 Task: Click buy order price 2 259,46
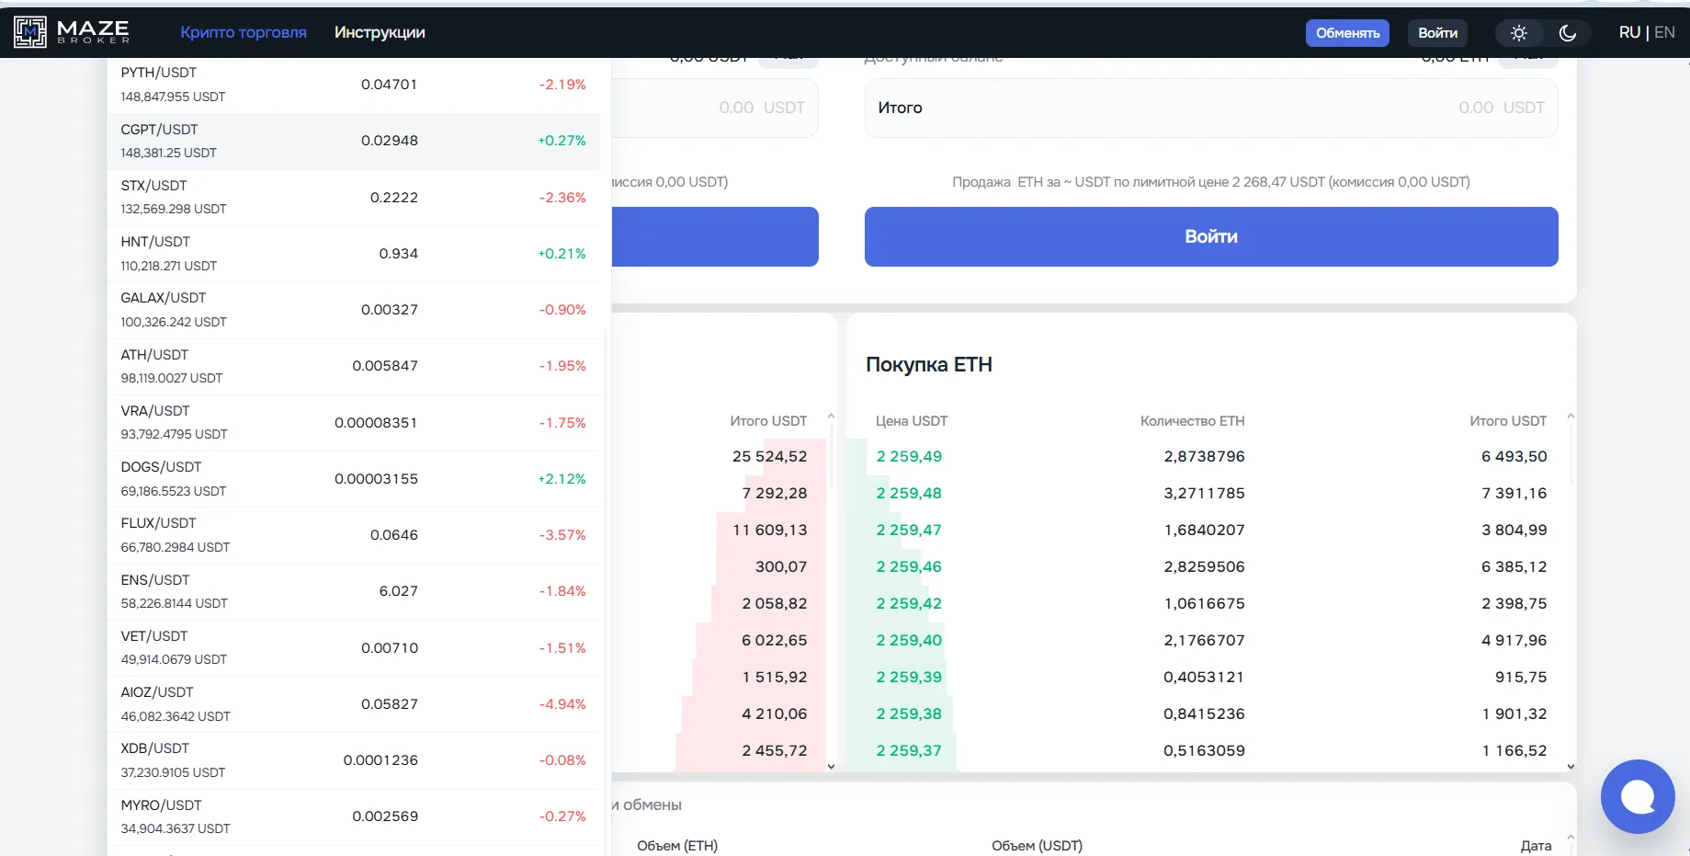(909, 566)
